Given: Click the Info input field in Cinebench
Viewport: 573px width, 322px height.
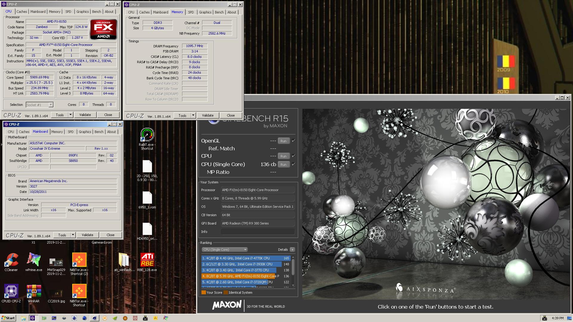Looking at the screenshot, I should pos(258,232).
